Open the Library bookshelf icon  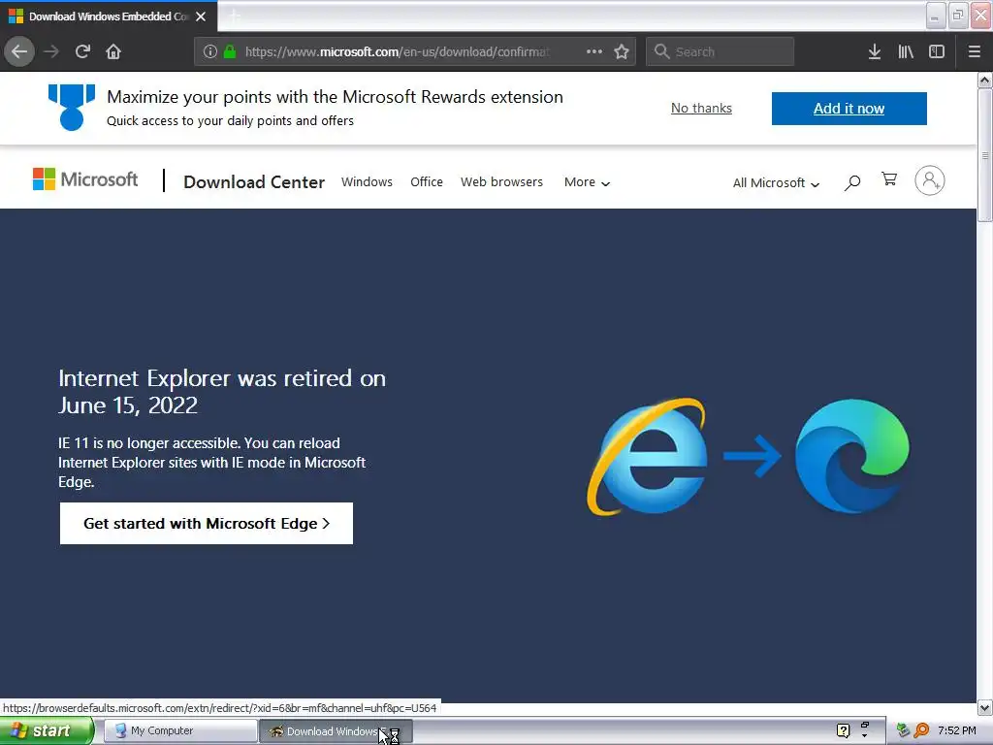906,51
